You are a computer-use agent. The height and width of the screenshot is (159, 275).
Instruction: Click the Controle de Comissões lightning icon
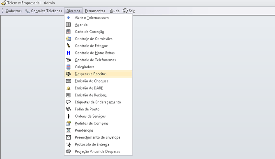(69, 38)
